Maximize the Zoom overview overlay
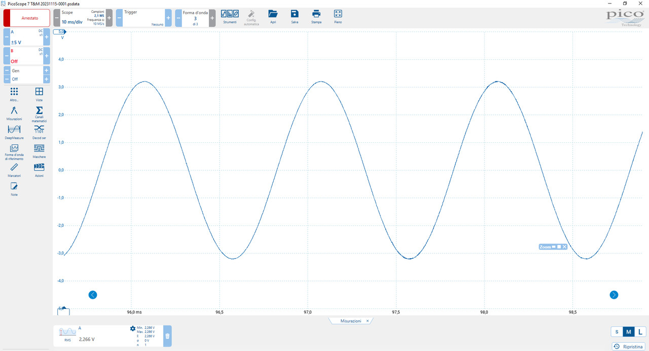This screenshot has height=351, width=649. pos(559,247)
